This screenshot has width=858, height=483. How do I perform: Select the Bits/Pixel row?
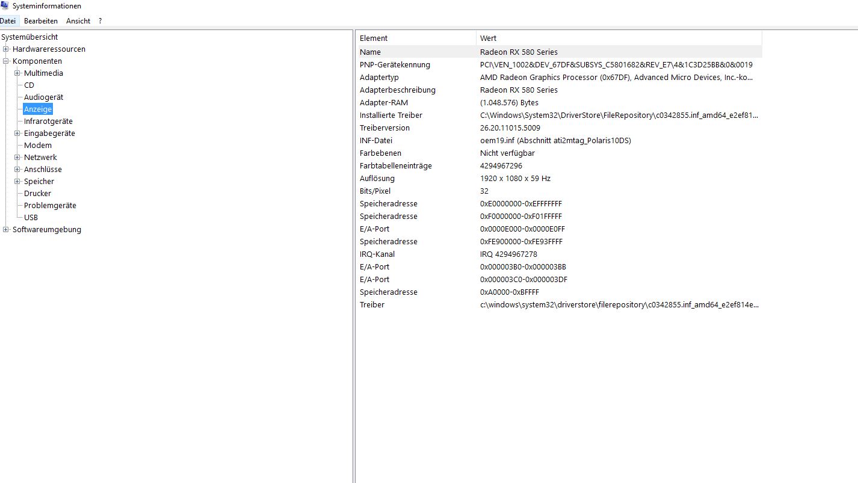(560, 191)
